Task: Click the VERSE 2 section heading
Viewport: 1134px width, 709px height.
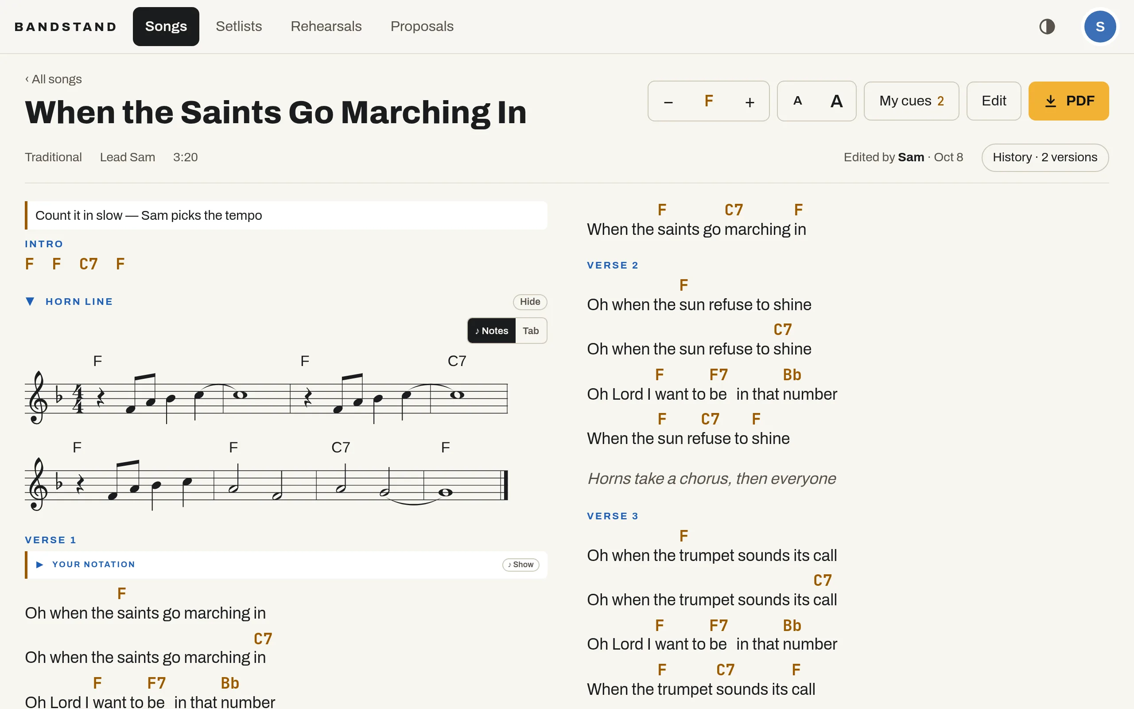Action: (x=613, y=265)
